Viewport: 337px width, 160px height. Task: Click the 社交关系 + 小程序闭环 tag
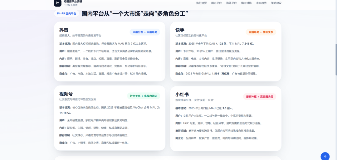coord(144,96)
